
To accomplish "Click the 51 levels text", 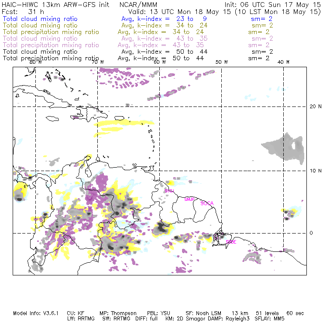I will point(267,313).
